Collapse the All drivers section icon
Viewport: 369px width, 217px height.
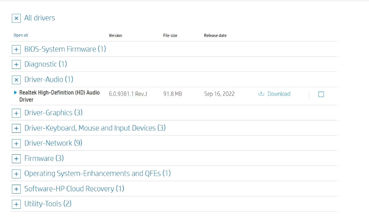coord(16,18)
